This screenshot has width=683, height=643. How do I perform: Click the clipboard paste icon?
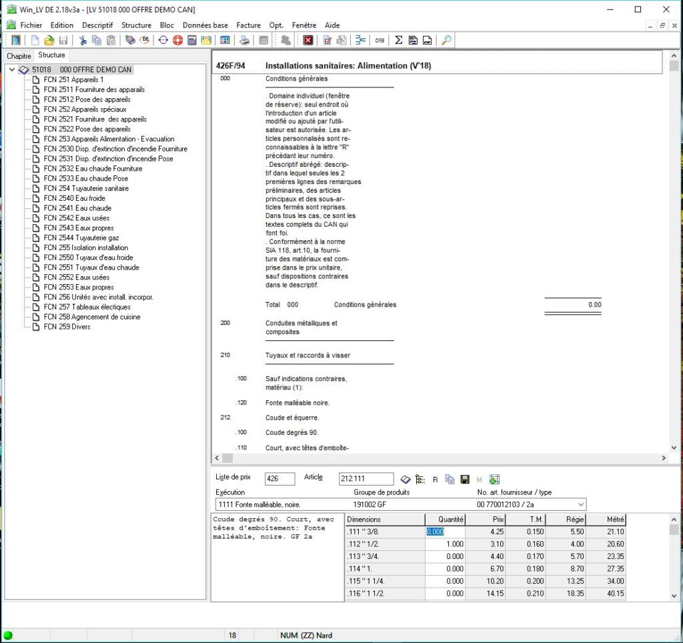point(111,41)
